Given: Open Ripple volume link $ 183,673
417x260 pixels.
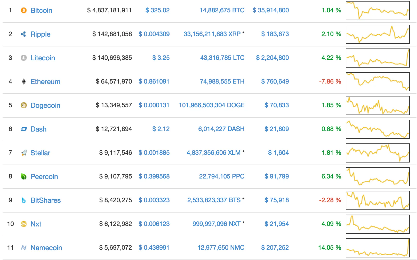Looking at the screenshot, I should coord(275,34).
